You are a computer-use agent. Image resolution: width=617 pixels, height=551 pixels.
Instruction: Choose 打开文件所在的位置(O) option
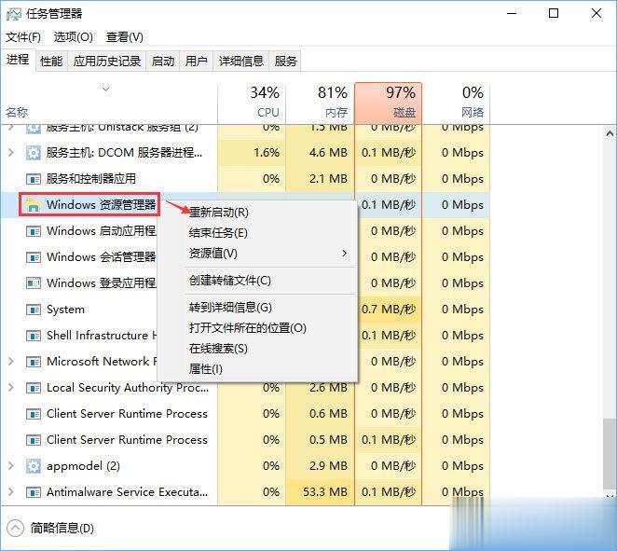click(248, 328)
